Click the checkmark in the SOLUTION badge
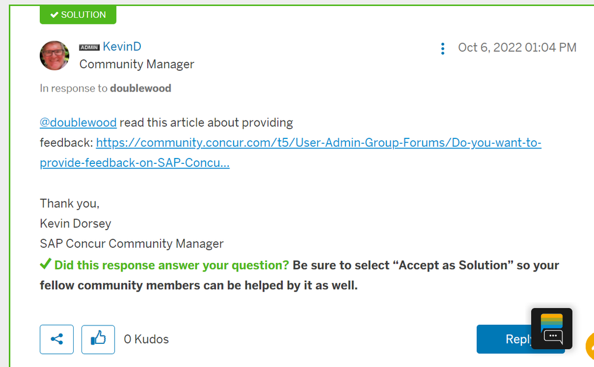 [x=54, y=15]
